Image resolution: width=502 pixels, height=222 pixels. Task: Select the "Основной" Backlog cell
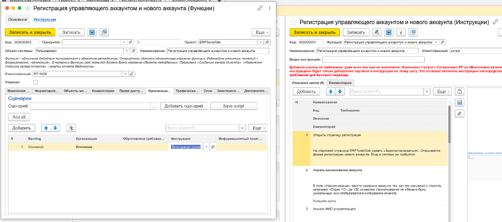click(49, 147)
